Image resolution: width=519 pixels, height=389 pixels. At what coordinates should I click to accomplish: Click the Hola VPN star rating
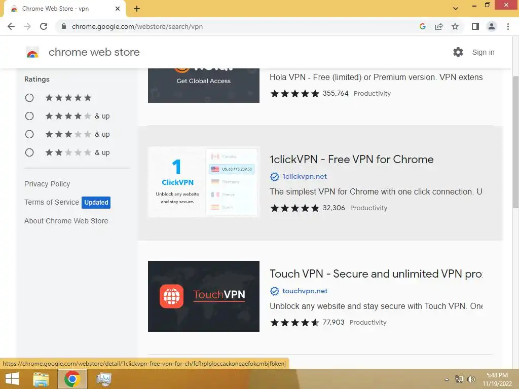(294, 94)
